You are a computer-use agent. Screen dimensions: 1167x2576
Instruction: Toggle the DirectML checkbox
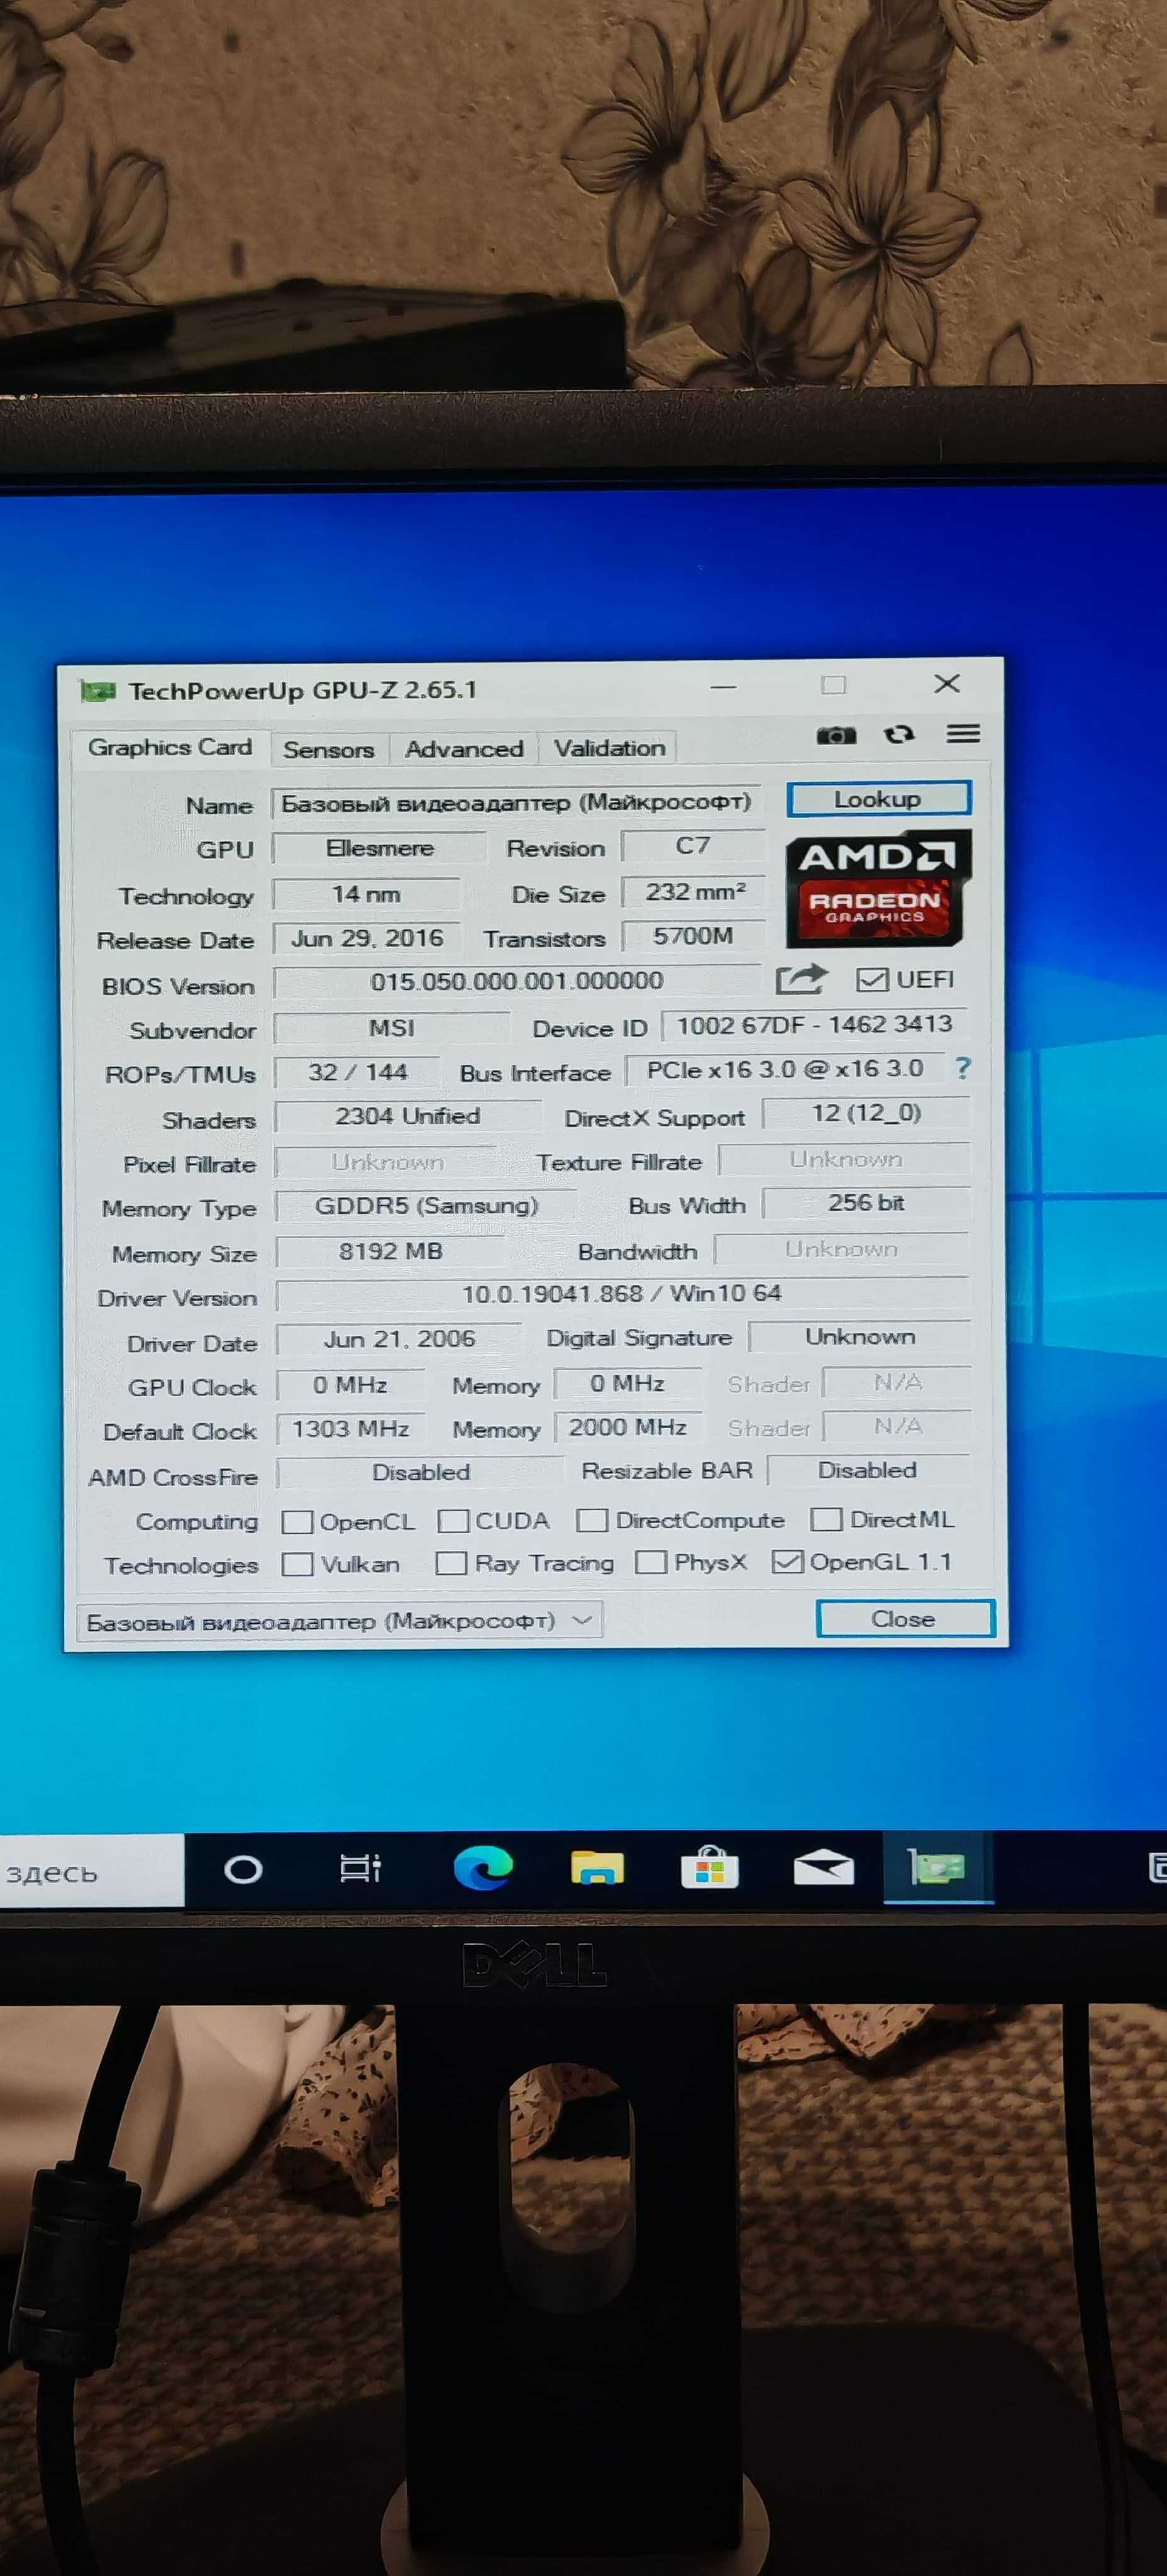(826, 1519)
